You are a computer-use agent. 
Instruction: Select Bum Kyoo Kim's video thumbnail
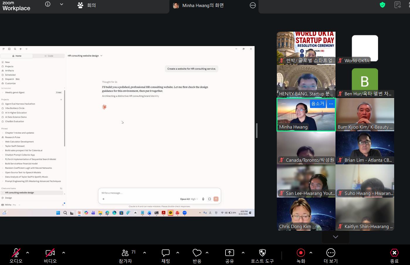365,114
